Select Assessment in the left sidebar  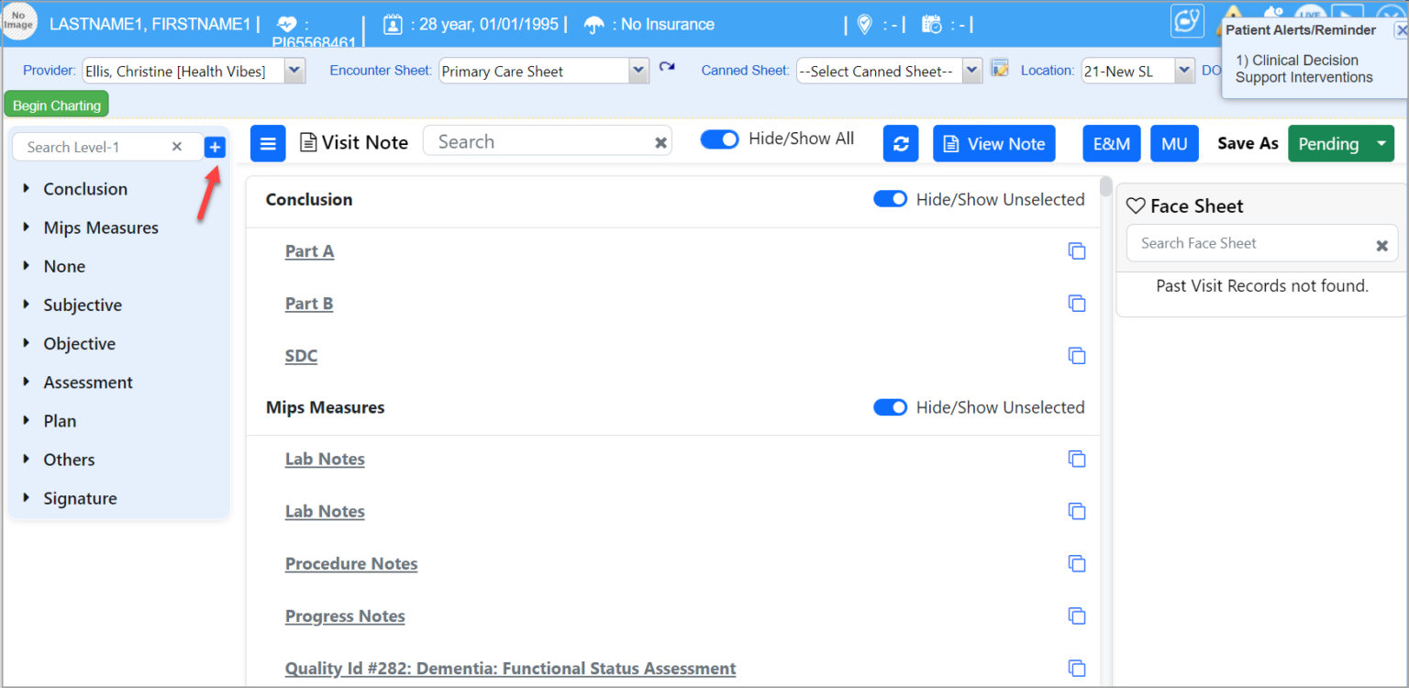click(87, 382)
